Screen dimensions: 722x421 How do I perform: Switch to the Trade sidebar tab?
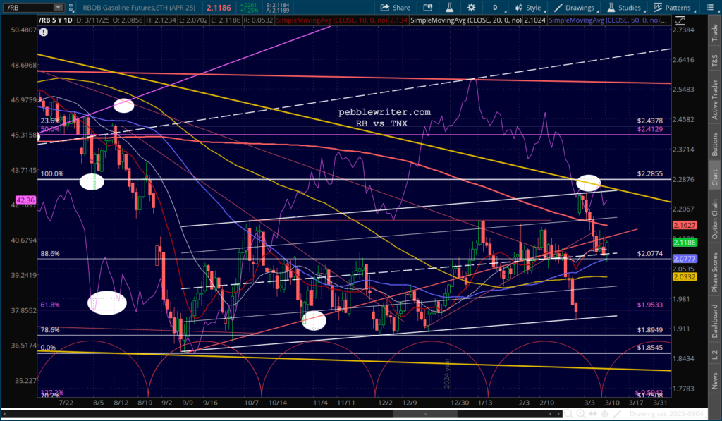tap(715, 32)
